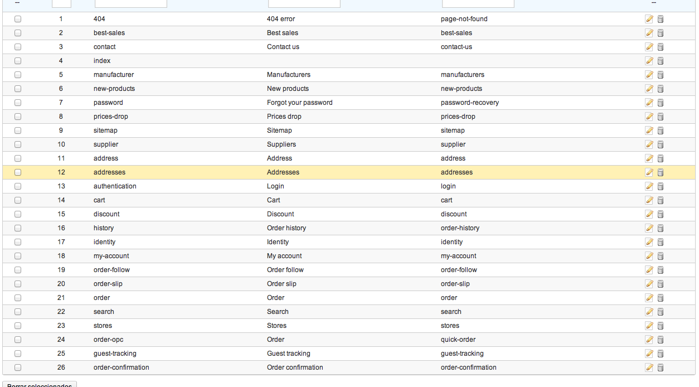
Task: Mark the guest-tracking row checkbox
Action: click(18, 354)
